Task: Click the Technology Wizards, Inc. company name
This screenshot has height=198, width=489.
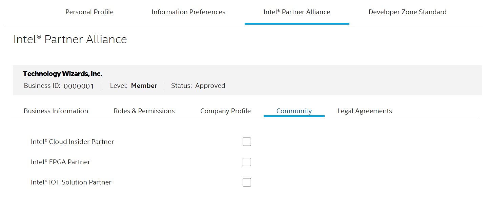Action: tap(62, 74)
